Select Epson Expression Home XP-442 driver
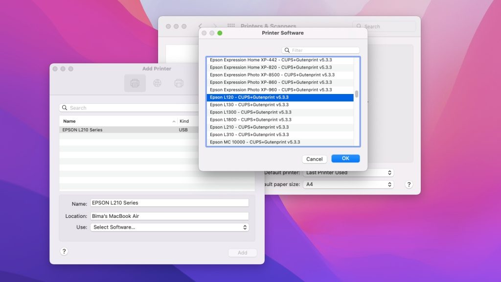 tap(280, 60)
